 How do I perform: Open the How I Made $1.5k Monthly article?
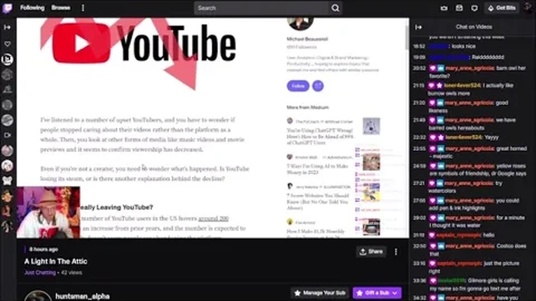tap(316, 234)
